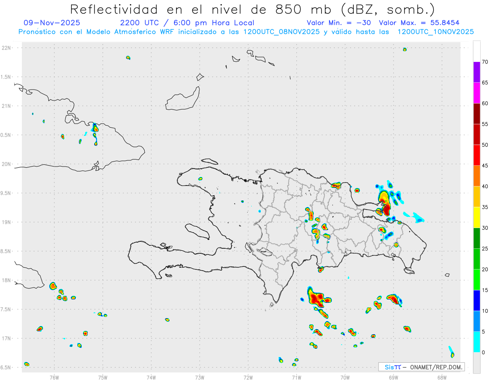Click the '18N' latitude label

(7, 280)
